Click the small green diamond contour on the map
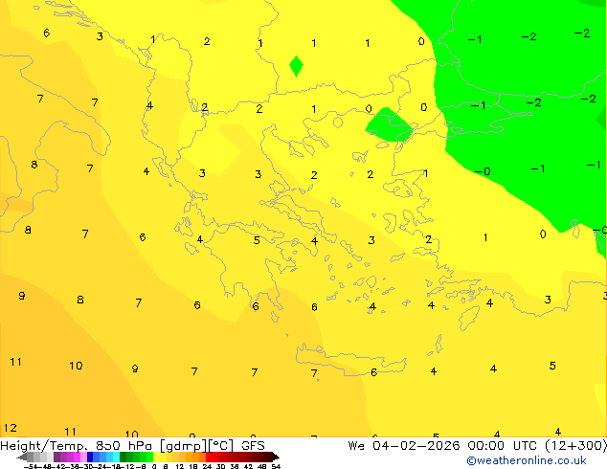The height and width of the screenshot is (469, 607). pyautogui.click(x=296, y=67)
